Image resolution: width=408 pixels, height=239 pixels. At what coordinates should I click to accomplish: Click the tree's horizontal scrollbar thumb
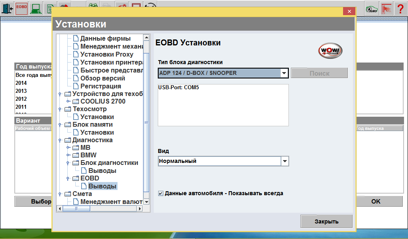tap(76, 209)
